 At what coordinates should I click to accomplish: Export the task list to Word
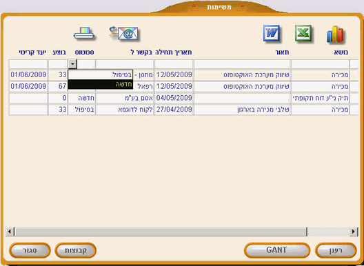pyautogui.click(x=272, y=34)
